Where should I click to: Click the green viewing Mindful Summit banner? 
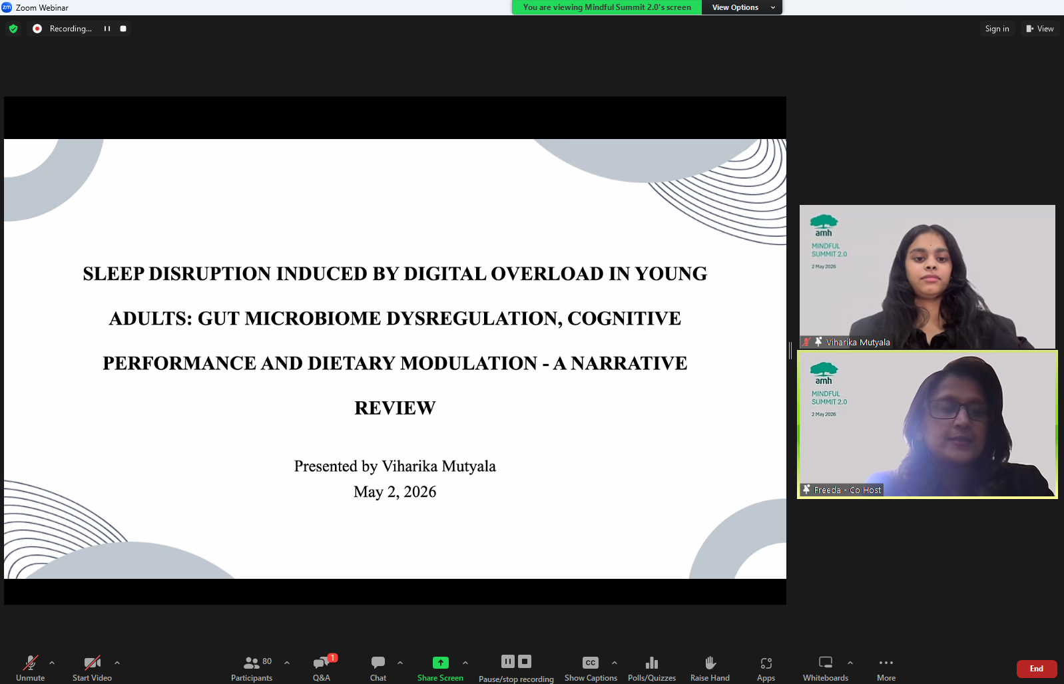click(x=607, y=7)
